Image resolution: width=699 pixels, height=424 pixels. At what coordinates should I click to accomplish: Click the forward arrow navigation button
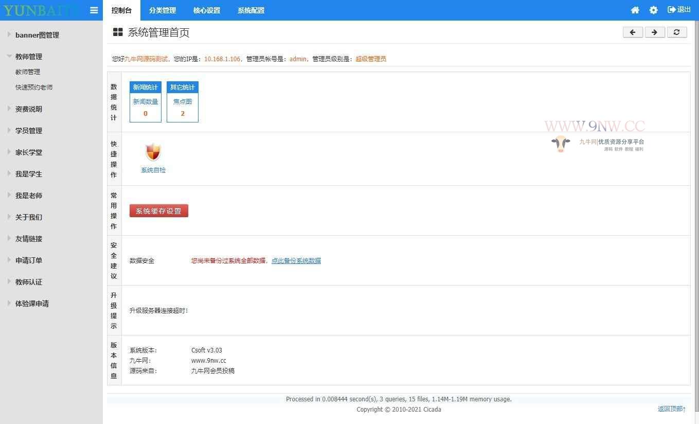(x=655, y=32)
